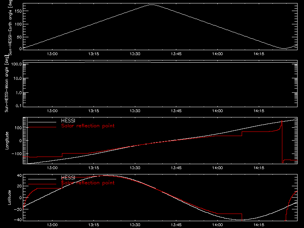Click 40 value on Latitude axis

coord(19,176)
